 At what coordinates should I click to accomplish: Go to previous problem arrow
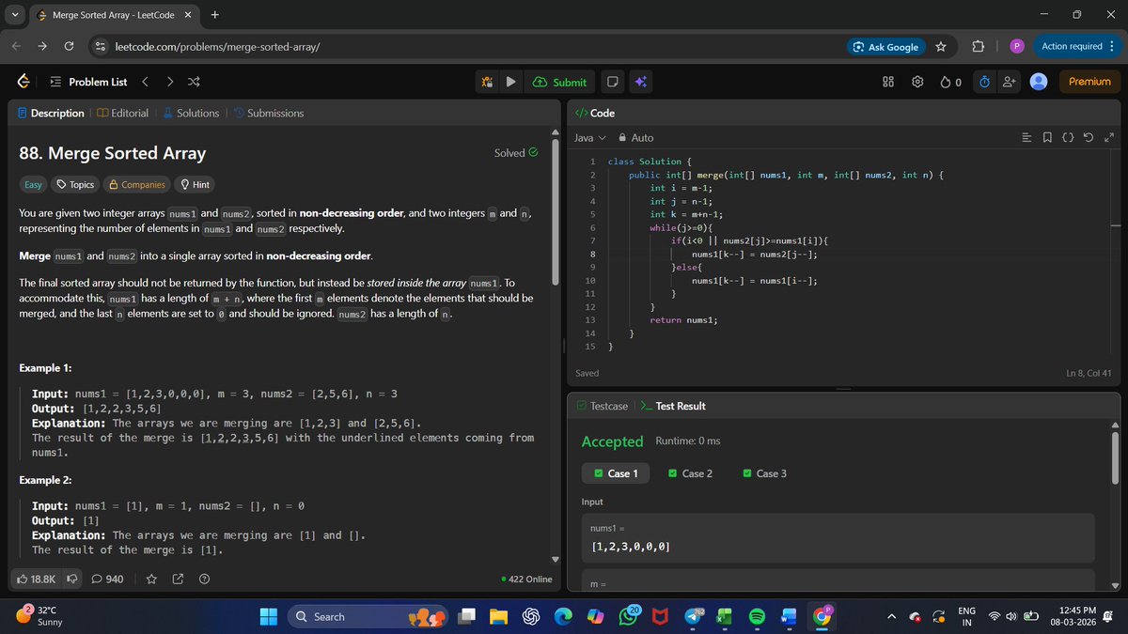(146, 82)
